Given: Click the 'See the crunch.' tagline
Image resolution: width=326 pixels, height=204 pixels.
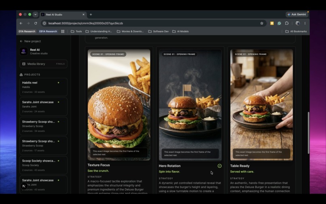Looking at the screenshot, I should point(98,171).
